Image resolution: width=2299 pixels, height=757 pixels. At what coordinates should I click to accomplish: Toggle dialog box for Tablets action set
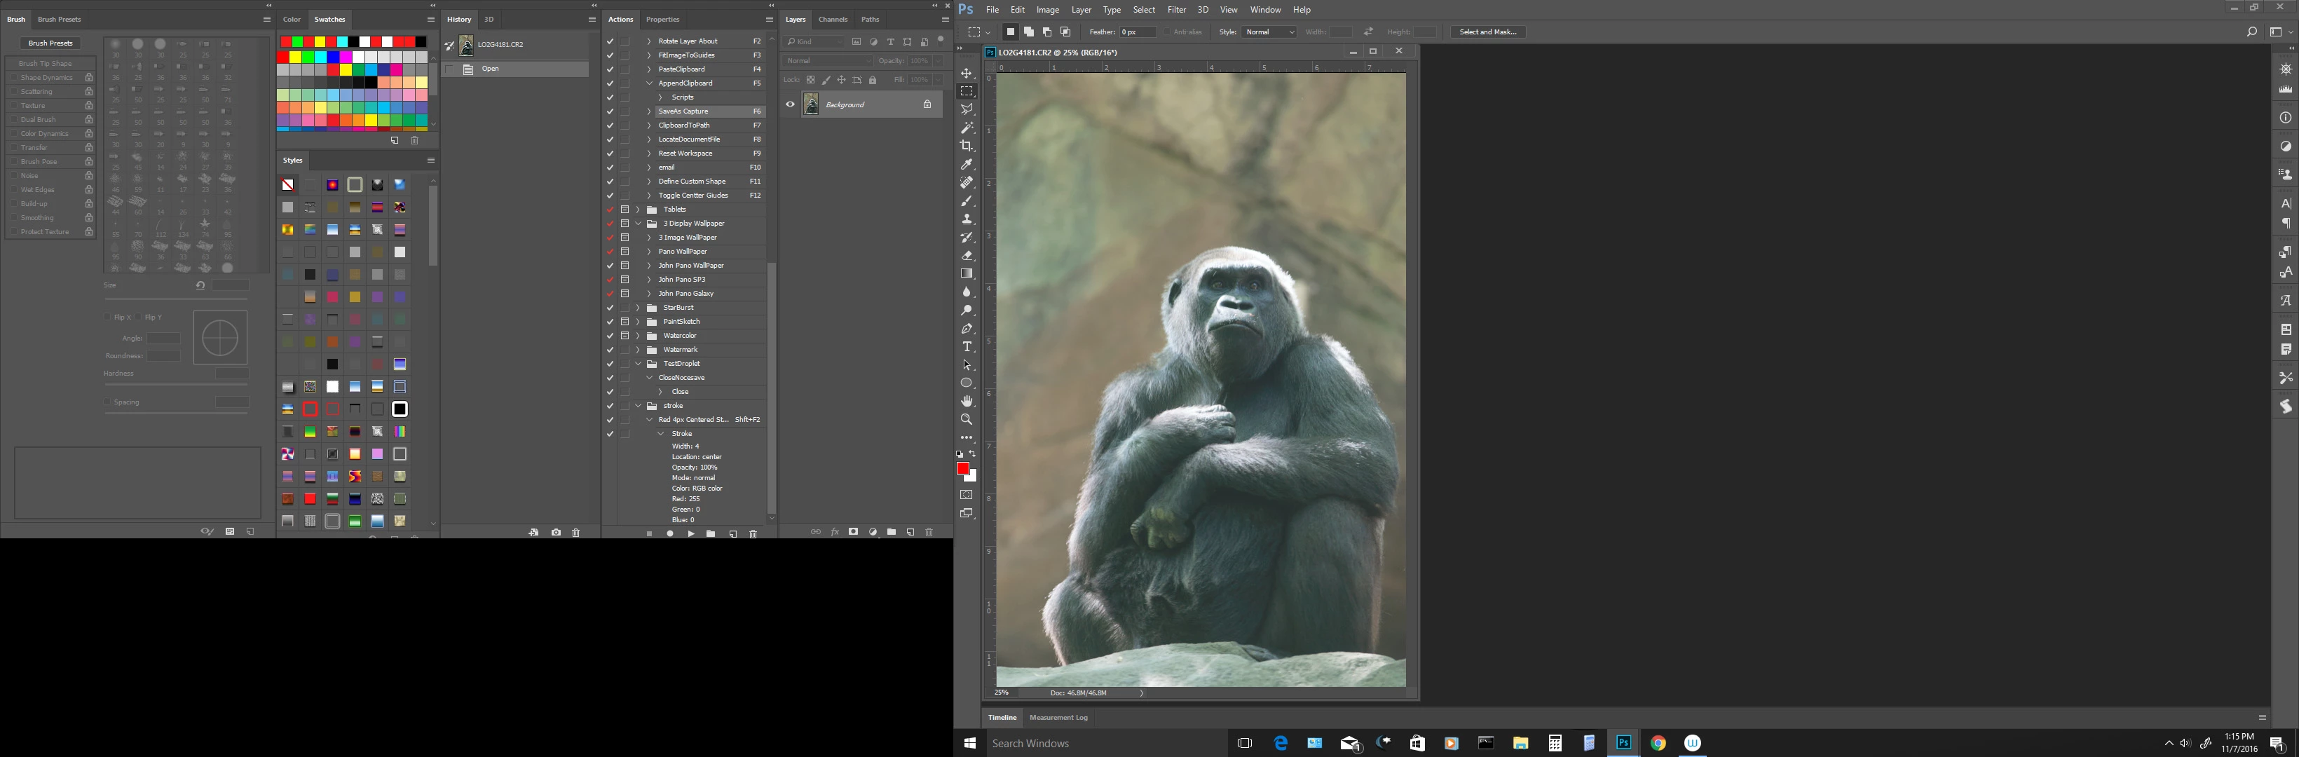coord(625,210)
